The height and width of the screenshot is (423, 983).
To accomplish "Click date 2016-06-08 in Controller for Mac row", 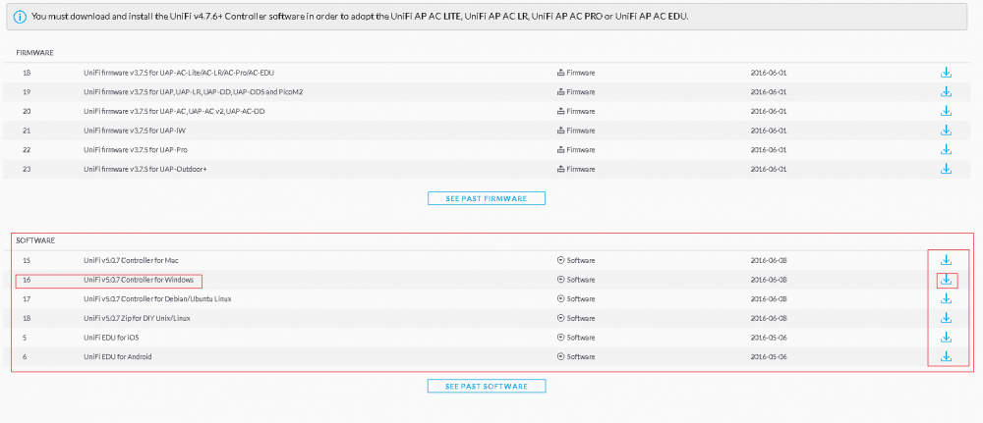I will [768, 260].
